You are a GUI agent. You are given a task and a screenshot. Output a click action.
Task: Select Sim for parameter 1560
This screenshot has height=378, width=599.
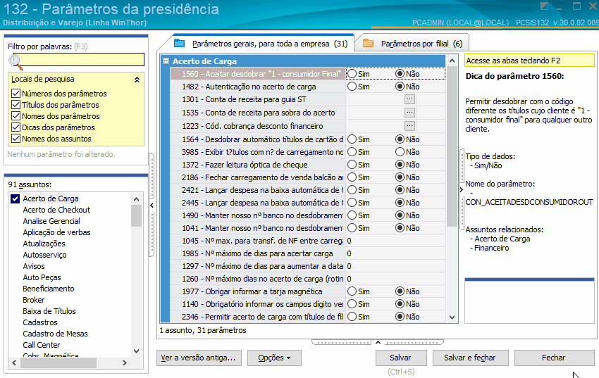352,74
